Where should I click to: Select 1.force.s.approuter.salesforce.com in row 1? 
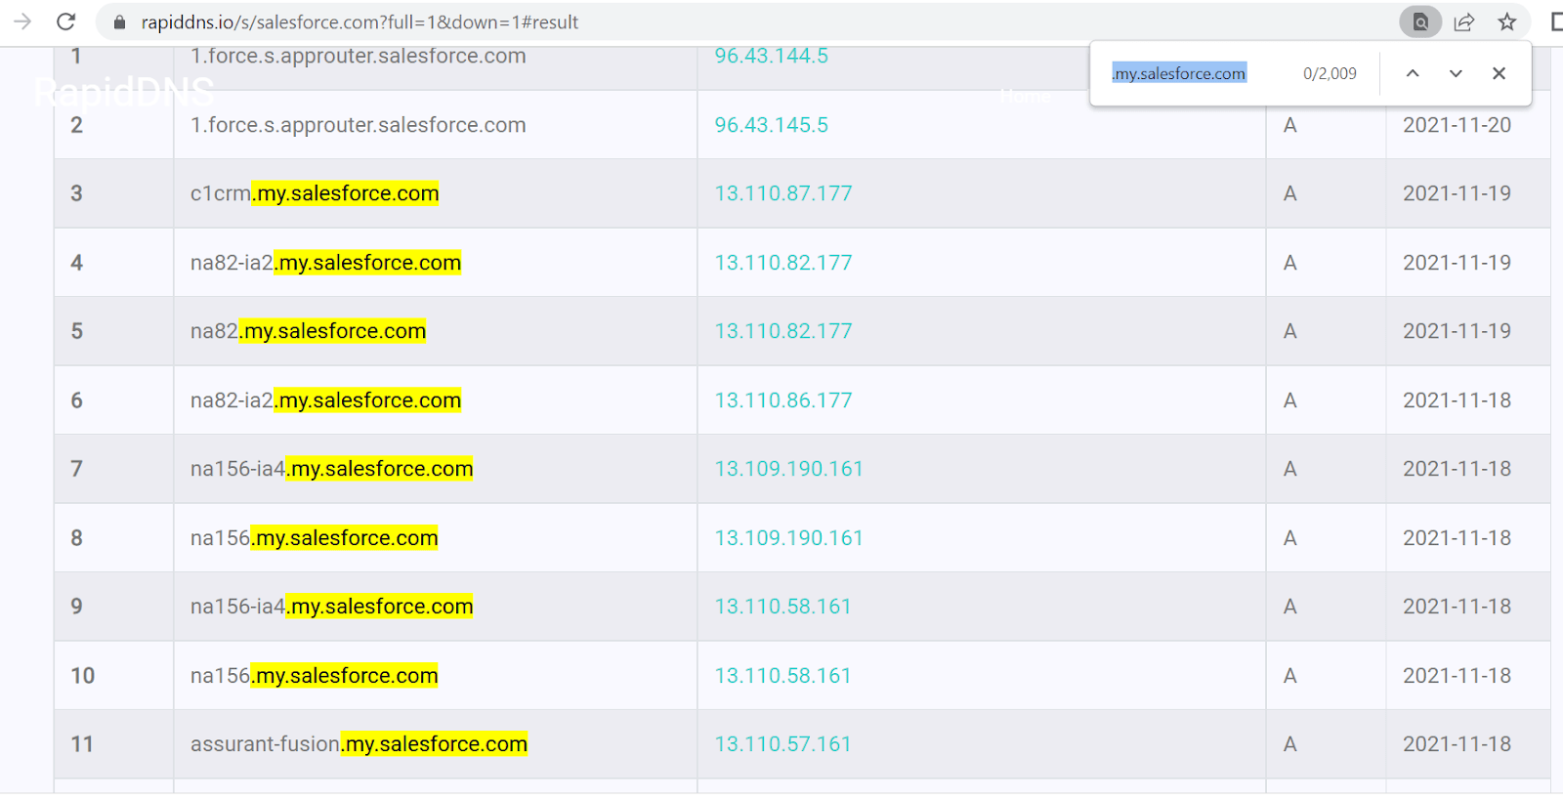(x=358, y=56)
